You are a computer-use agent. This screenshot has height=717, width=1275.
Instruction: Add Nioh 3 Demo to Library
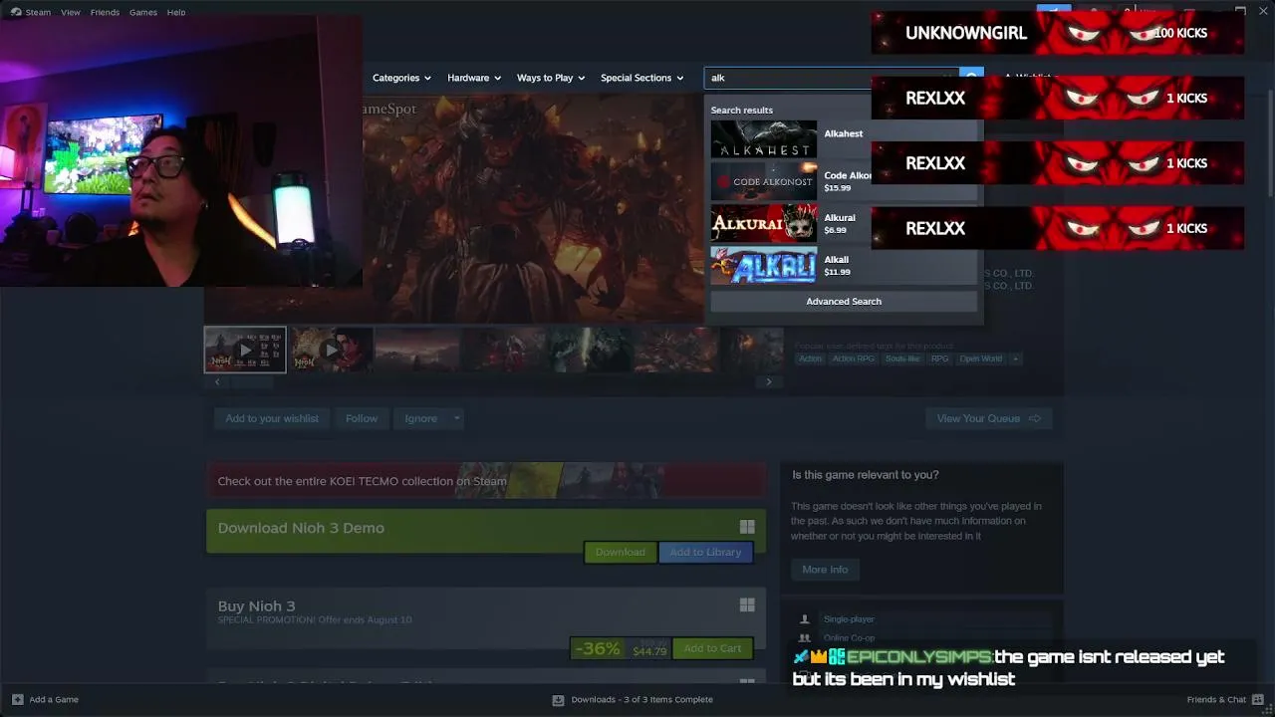coord(705,552)
